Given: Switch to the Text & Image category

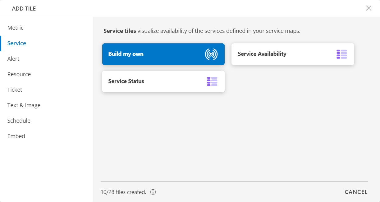Looking at the screenshot, I should tap(24, 105).
